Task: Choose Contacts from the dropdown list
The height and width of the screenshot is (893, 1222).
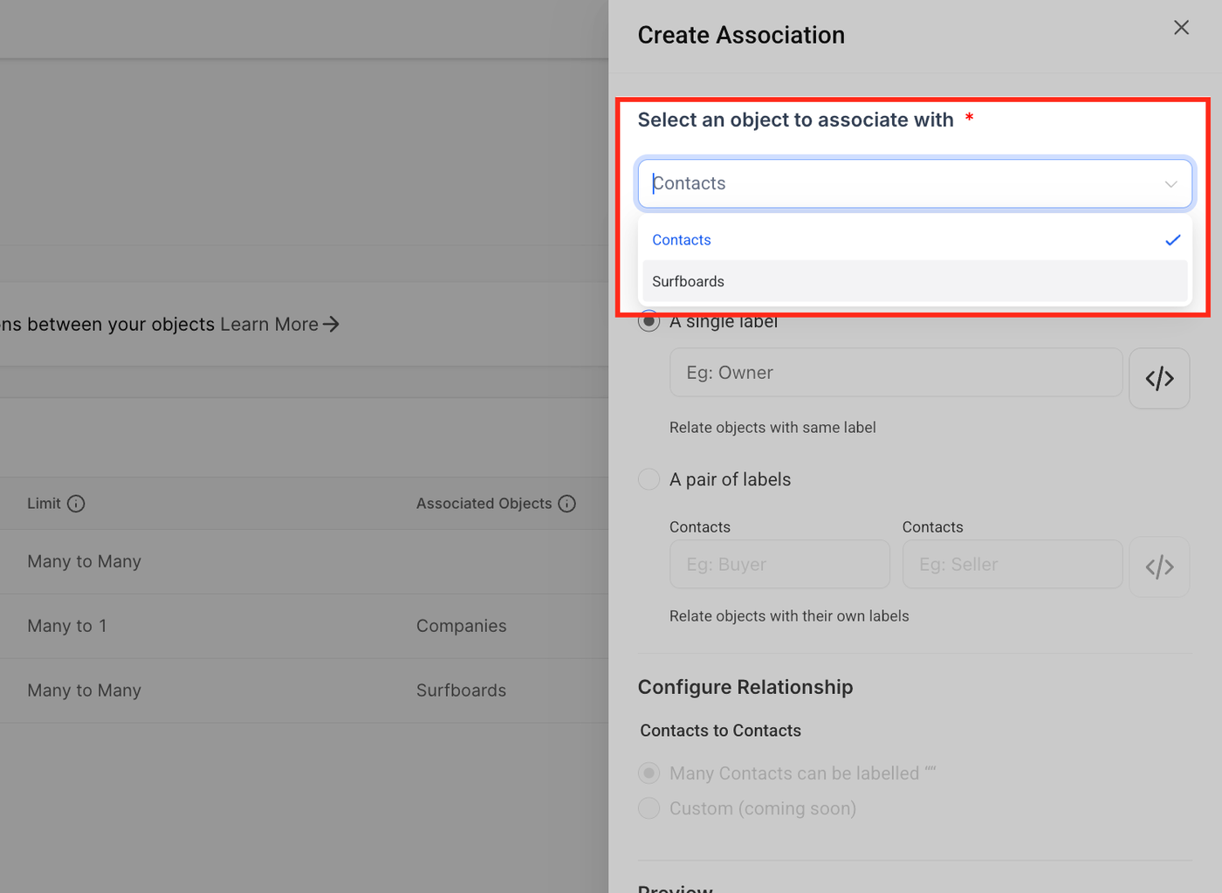Action: 915,240
